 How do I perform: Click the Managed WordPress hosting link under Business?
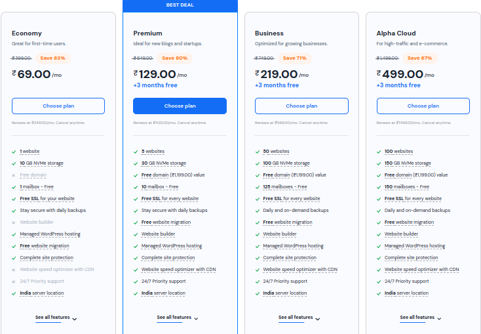(293, 246)
